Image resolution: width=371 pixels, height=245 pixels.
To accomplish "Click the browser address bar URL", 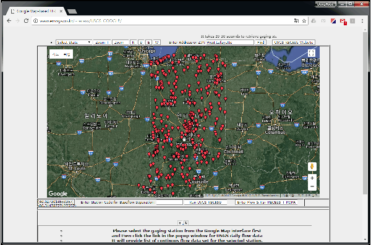I will [80, 21].
